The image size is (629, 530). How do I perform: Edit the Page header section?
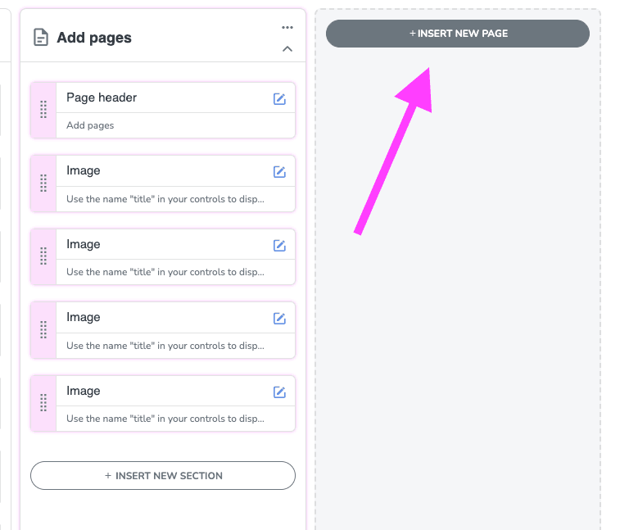pos(279,98)
